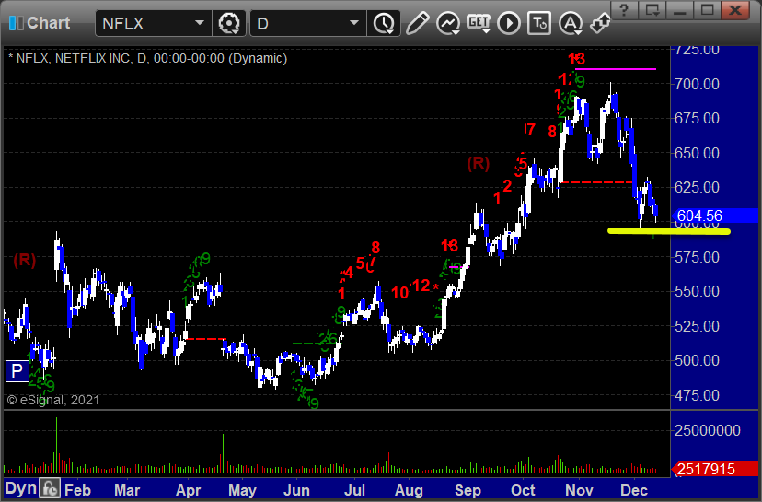The height and width of the screenshot is (502, 762).
Task: Click the Dyn dynamic mode label
Action: click(21, 488)
